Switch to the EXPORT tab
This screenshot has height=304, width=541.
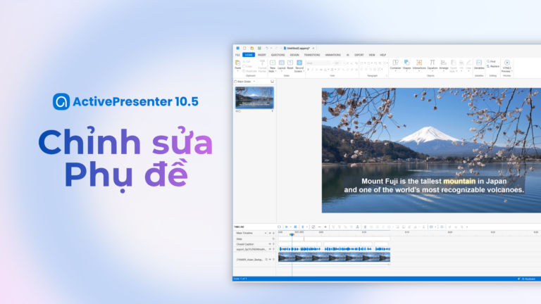click(x=359, y=55)
